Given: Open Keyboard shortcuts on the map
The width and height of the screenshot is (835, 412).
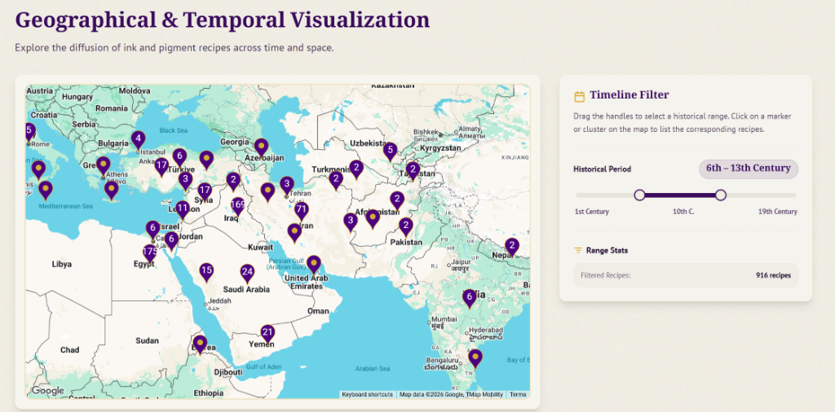Looking at the screenshot, I should [368, 394].
